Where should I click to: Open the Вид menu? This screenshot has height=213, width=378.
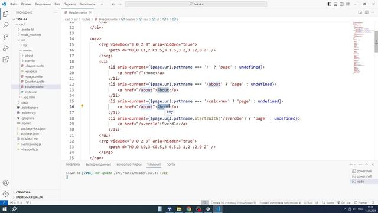pyautogui.click(x=57, y=4)
